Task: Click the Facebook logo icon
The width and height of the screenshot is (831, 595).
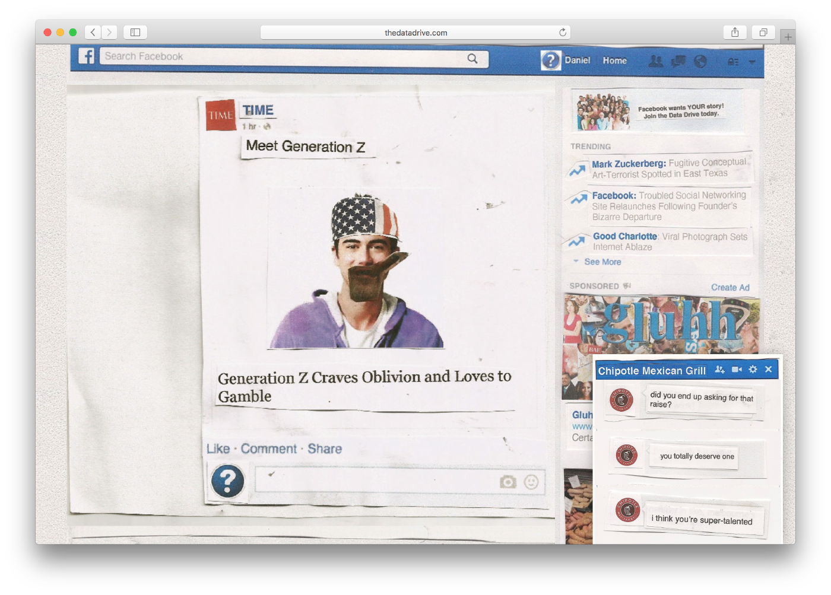Action: click(87, 56)
